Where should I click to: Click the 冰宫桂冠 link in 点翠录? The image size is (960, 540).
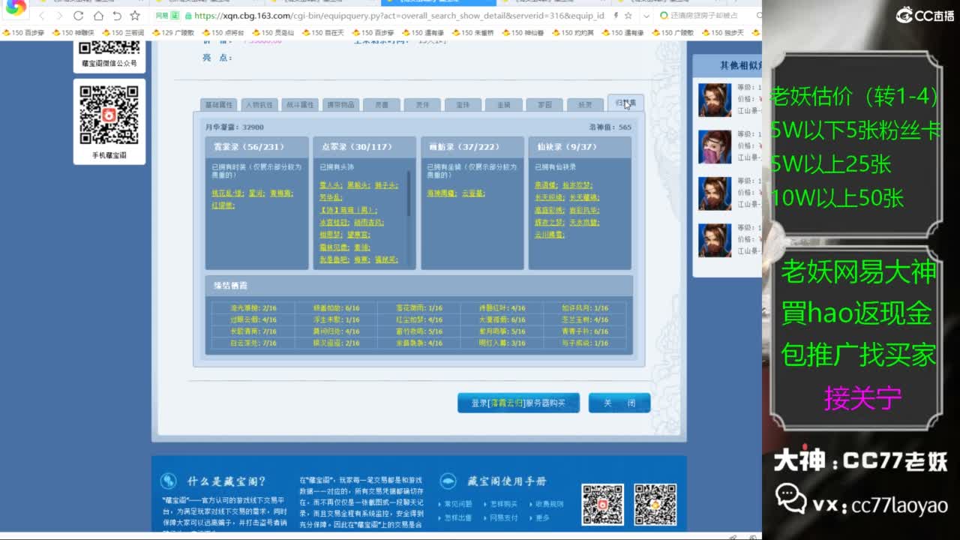[334, 223]
